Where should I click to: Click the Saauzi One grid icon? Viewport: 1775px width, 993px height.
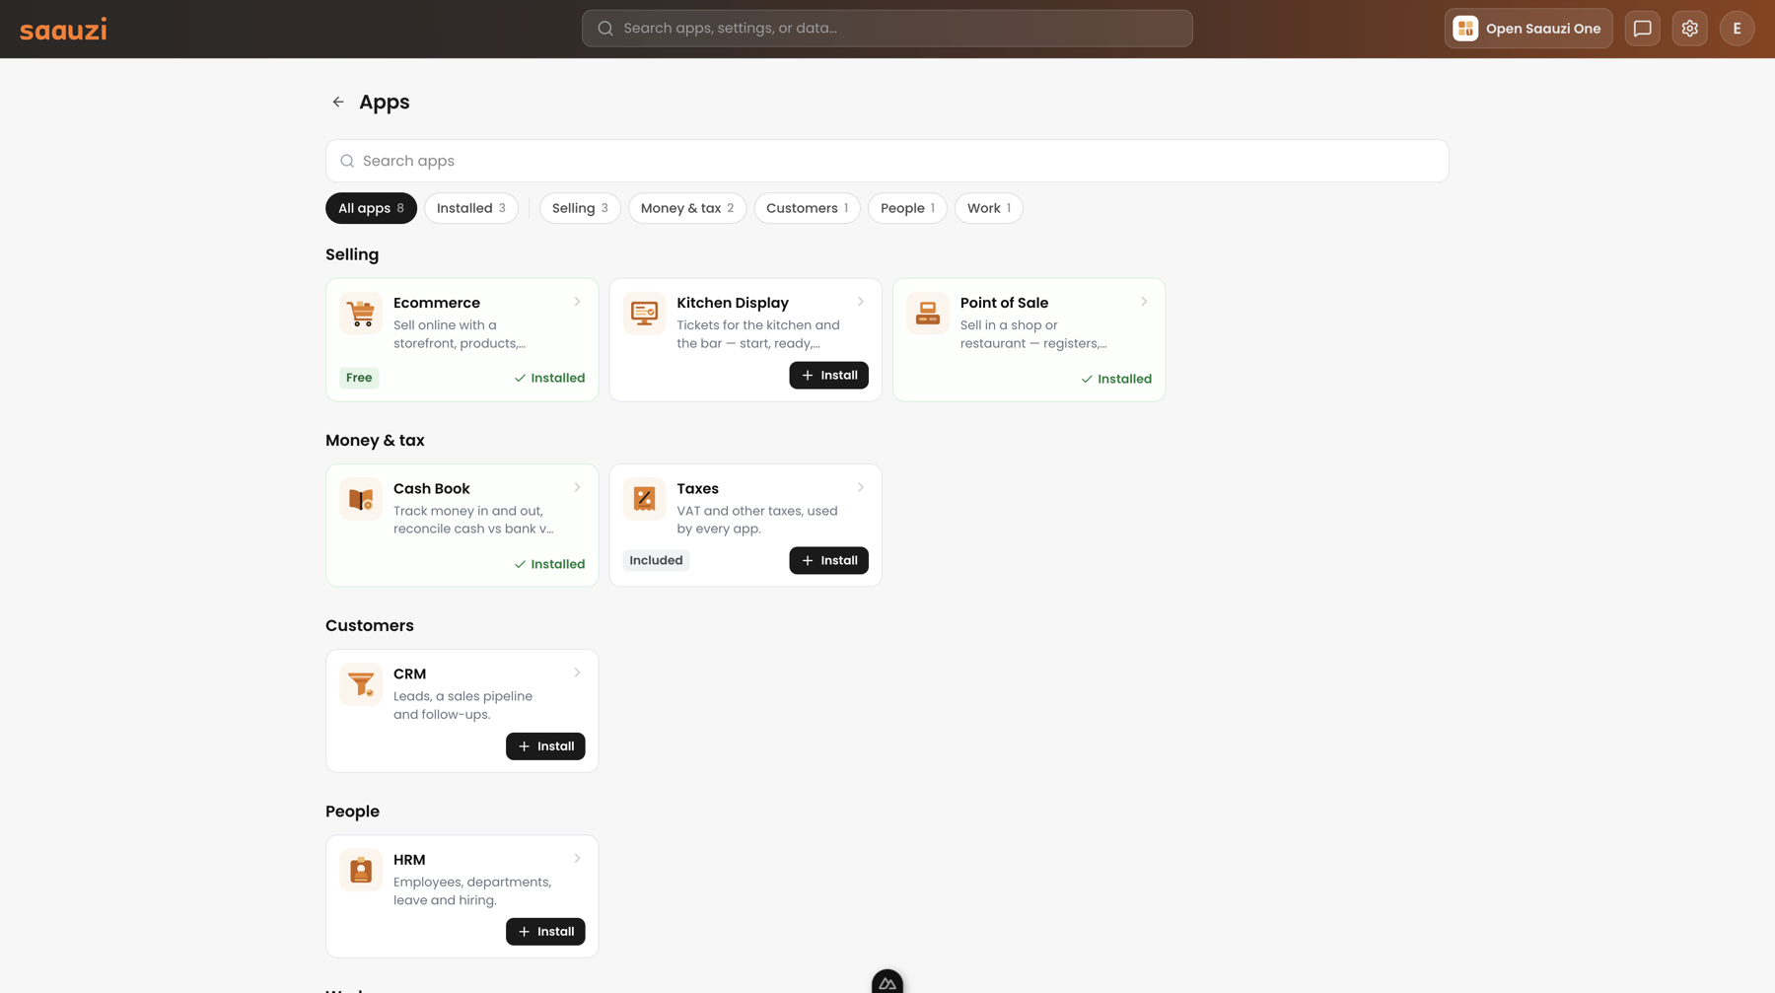coord(1465,29)
